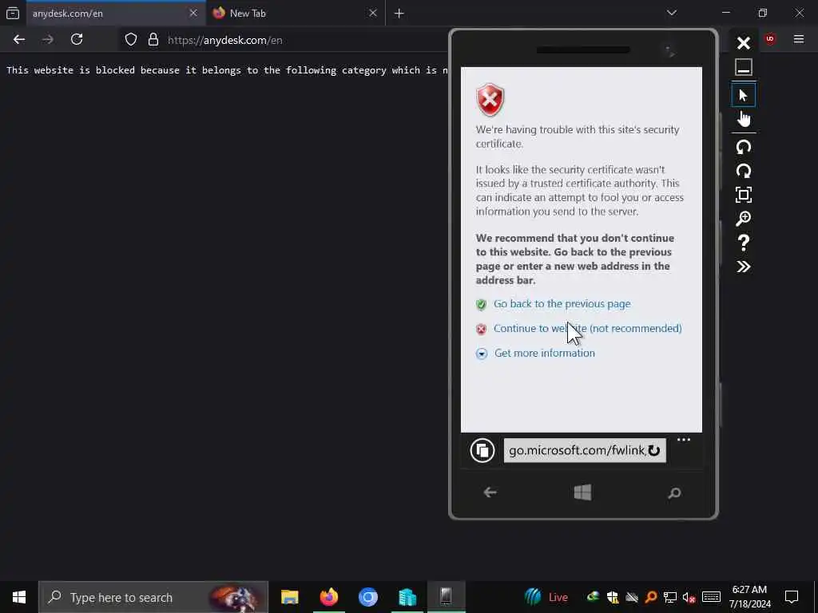The height and width of the screenshot is (613, 818).
Task: Click Firefox back navigation arrow
Action: coord(19,40)
